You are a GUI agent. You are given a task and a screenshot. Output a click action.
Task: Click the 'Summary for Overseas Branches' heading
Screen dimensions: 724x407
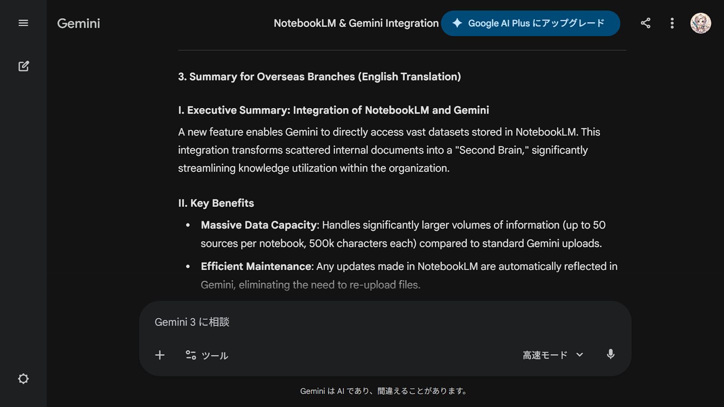(319, 76)
